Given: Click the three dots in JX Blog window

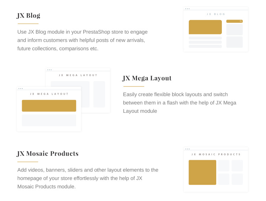Looking at the screenshot, I should [x=187, y=9].
